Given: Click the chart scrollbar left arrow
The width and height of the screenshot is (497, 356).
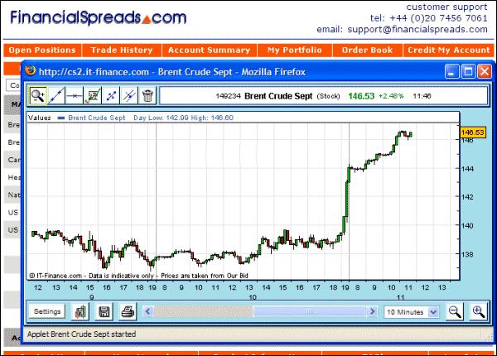Looking at the screenshot, I should click(148, 311).
